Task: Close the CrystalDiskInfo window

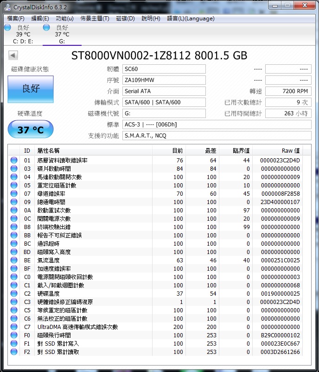Action: (305, 5)
